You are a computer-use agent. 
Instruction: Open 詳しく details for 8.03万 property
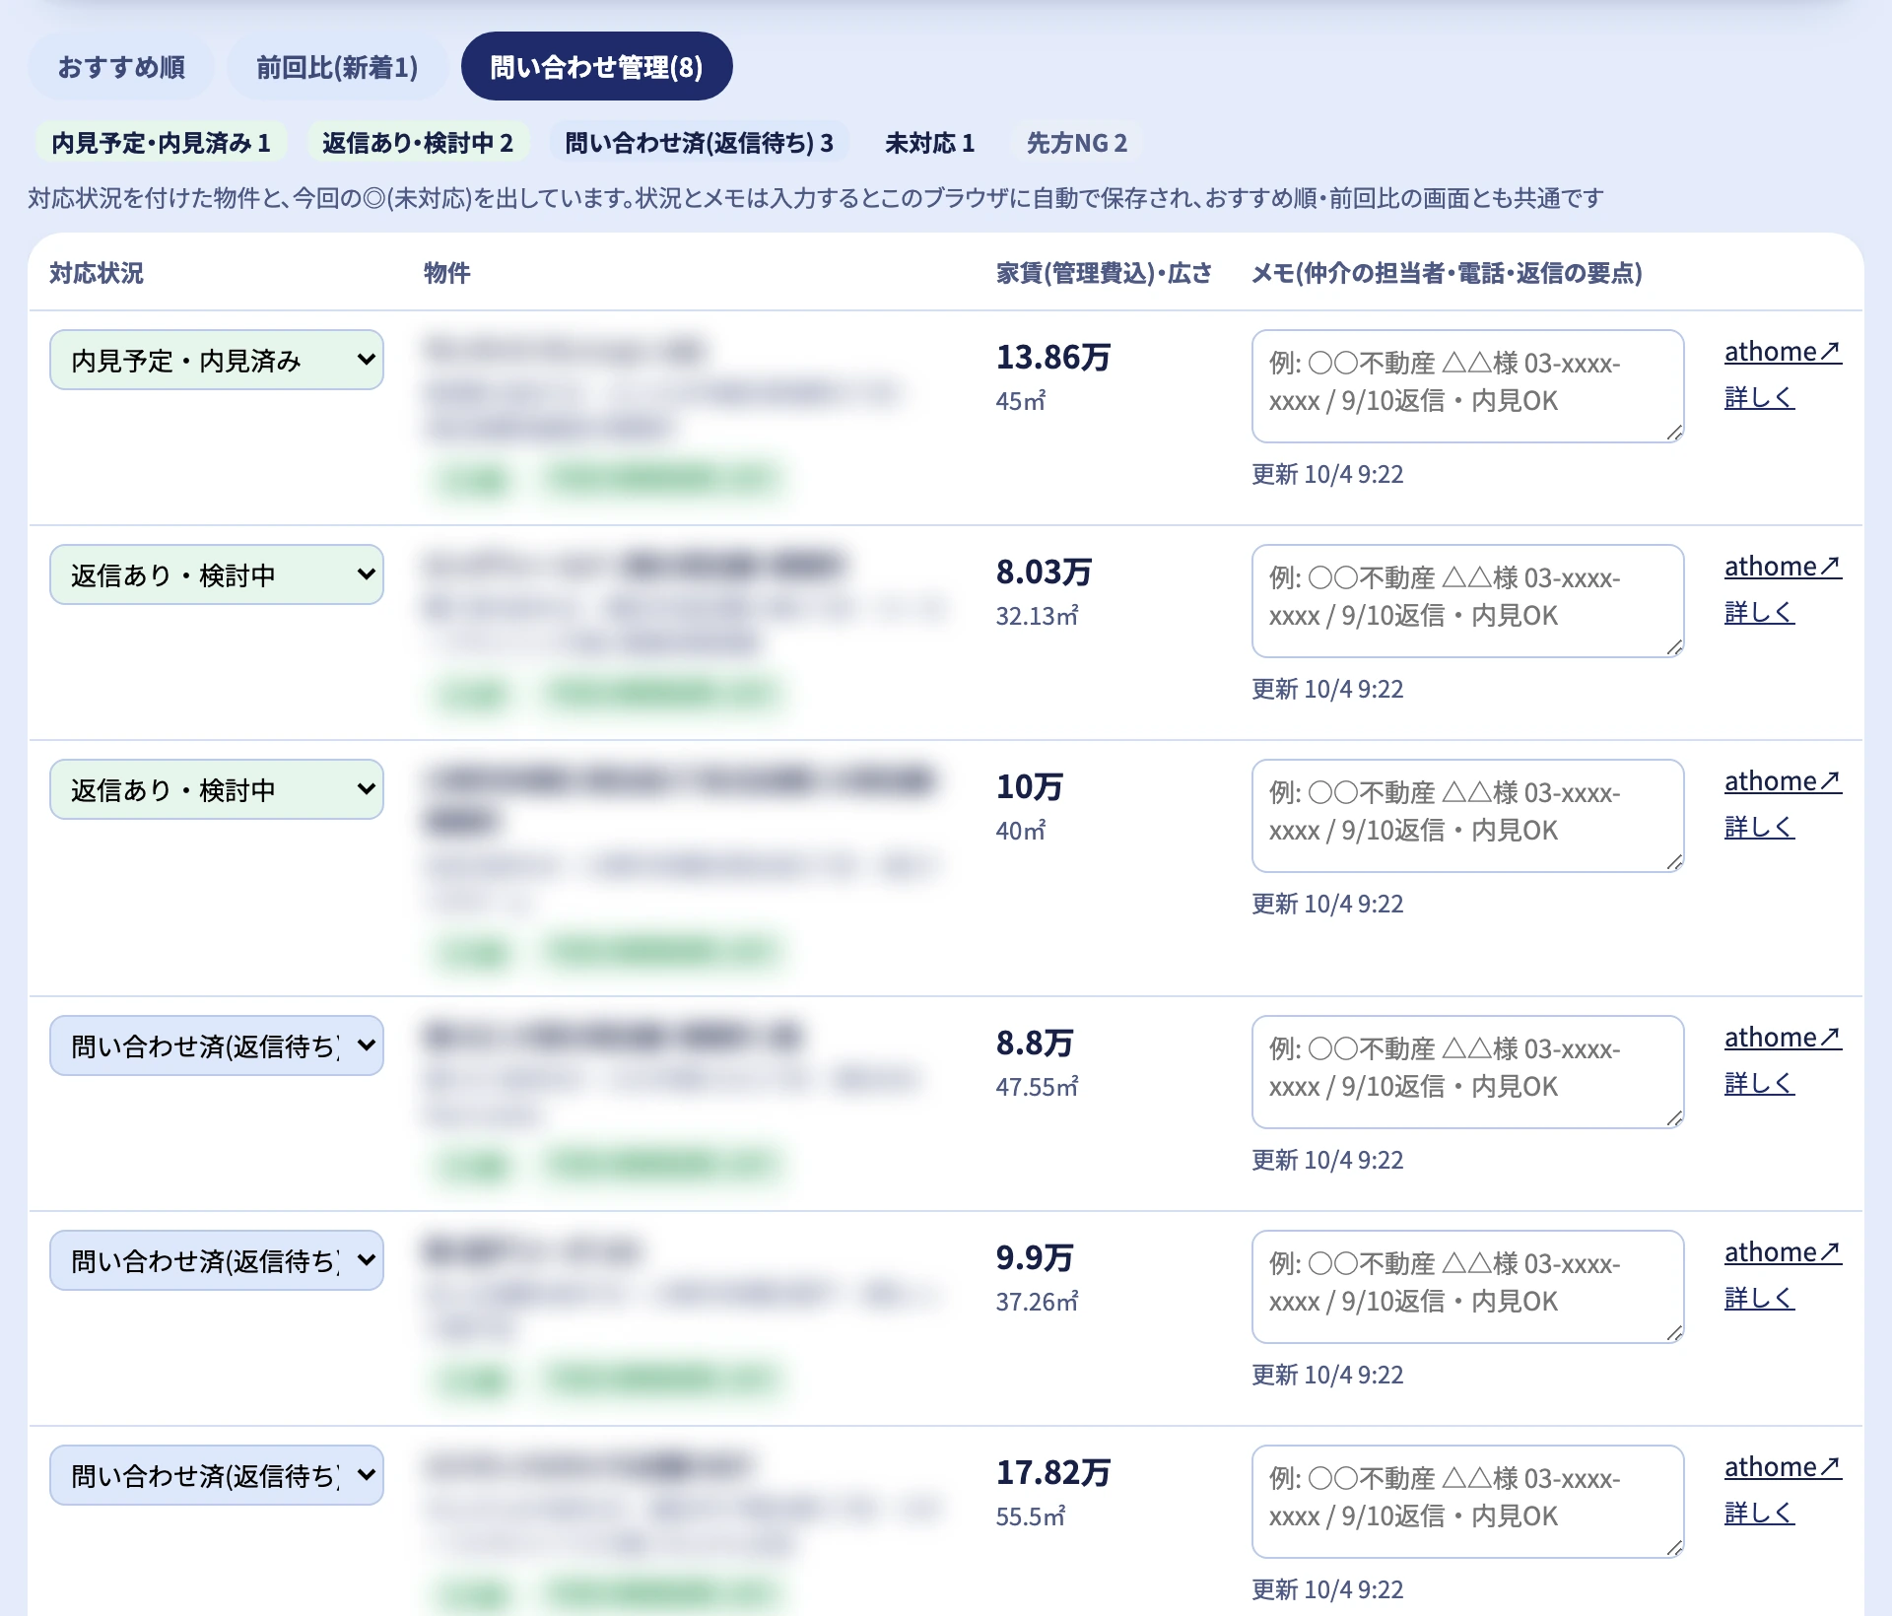click(x=1759, y=612)
